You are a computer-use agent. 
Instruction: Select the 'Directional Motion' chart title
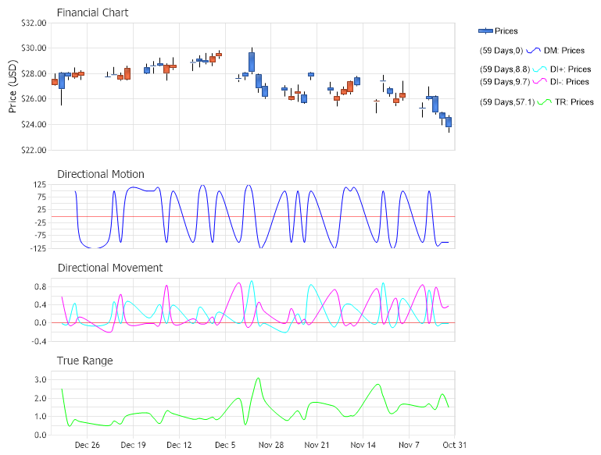point(100,174)
